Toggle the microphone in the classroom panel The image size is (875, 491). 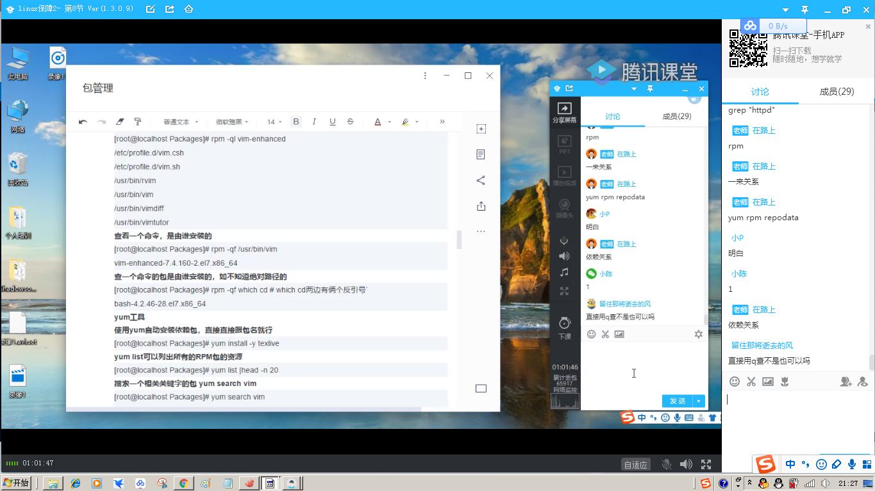(564, 240)
